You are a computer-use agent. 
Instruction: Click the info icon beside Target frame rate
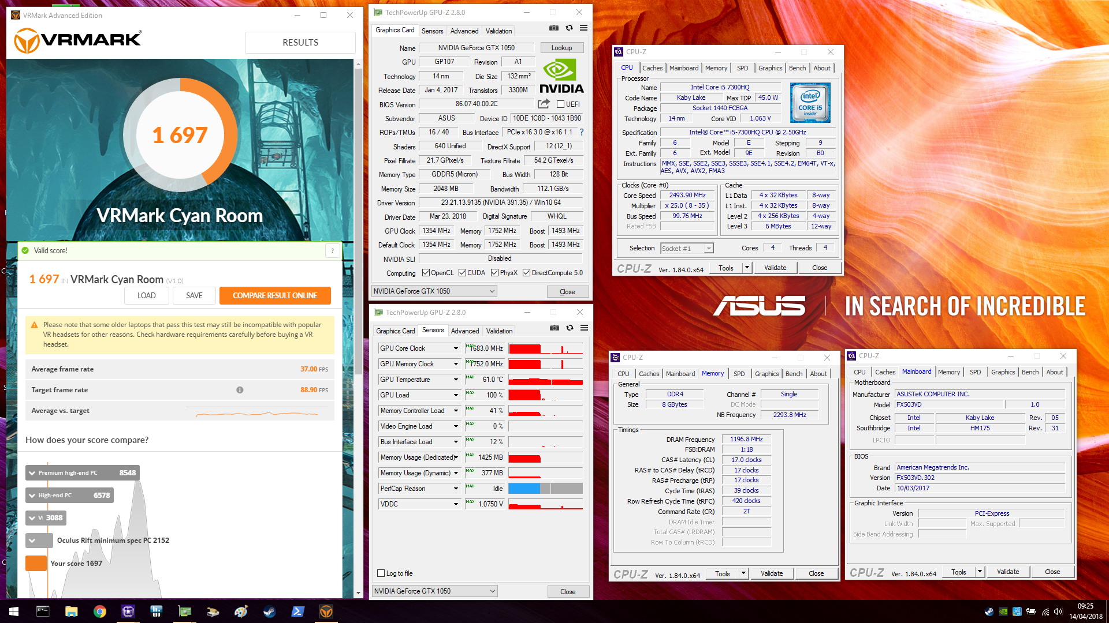pyautogui.click(x=240, y=390)
